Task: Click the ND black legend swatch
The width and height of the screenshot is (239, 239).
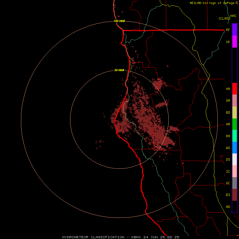Action: coord(234,207)
